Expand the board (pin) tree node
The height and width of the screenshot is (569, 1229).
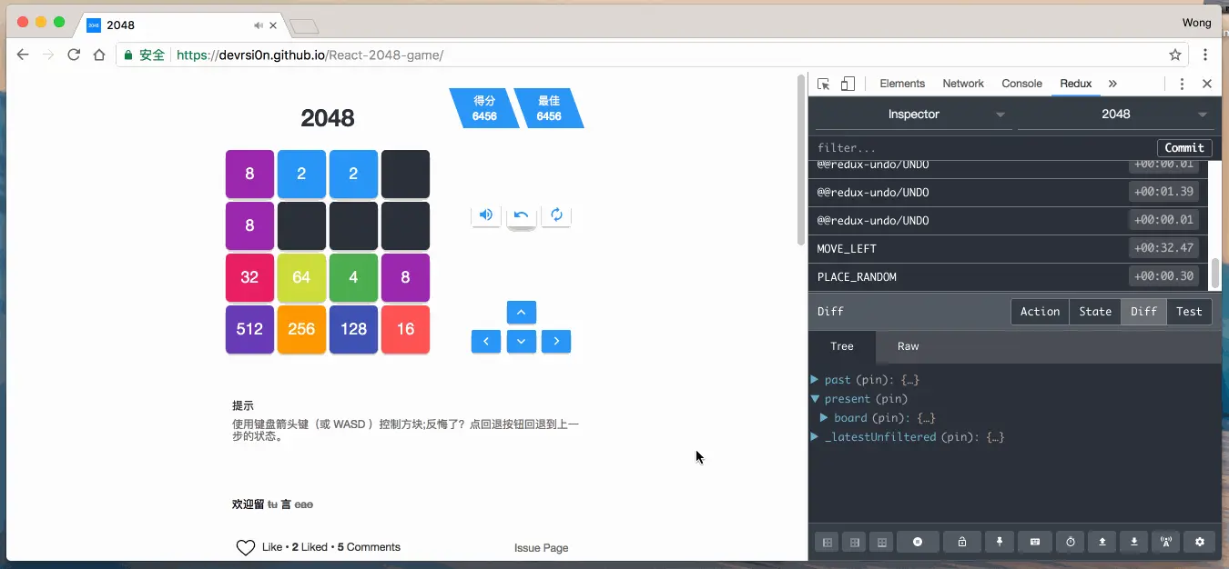[826, 418]
